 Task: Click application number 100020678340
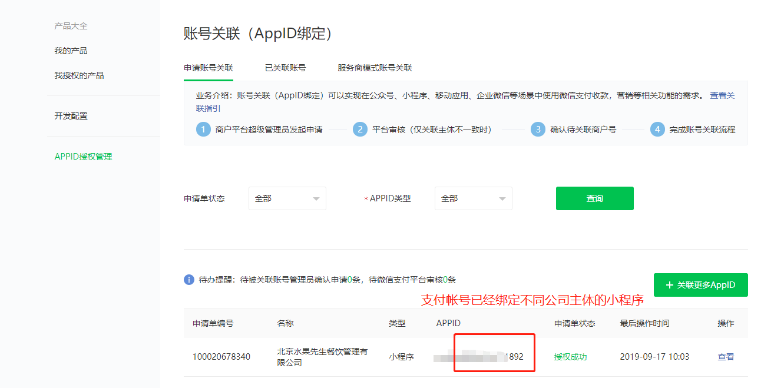click(221, 357)
